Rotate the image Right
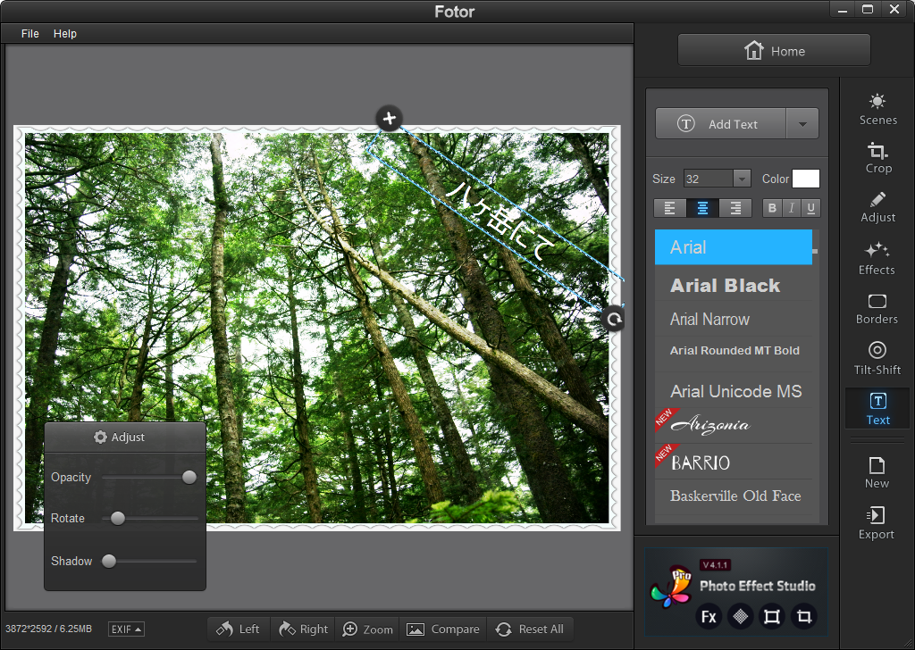 303,629
